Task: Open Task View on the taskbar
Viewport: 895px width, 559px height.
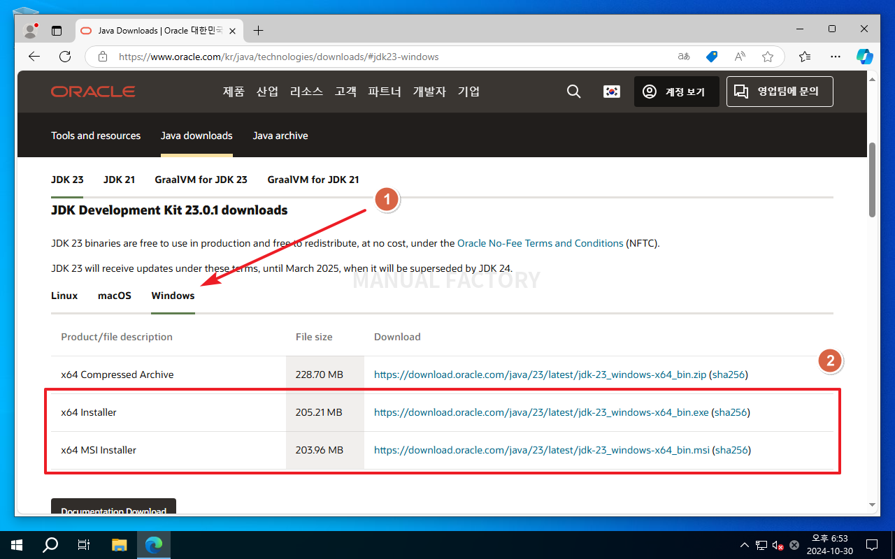Action: [84, 544]
